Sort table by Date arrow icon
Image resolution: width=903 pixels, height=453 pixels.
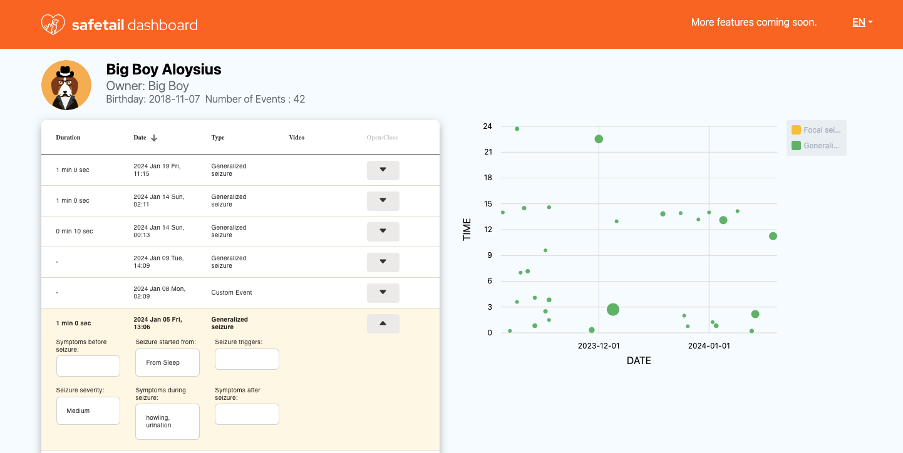154,138
